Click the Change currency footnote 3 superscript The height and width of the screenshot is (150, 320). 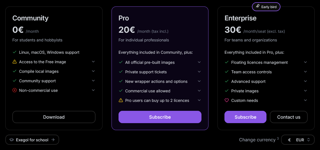coord(278,138)
